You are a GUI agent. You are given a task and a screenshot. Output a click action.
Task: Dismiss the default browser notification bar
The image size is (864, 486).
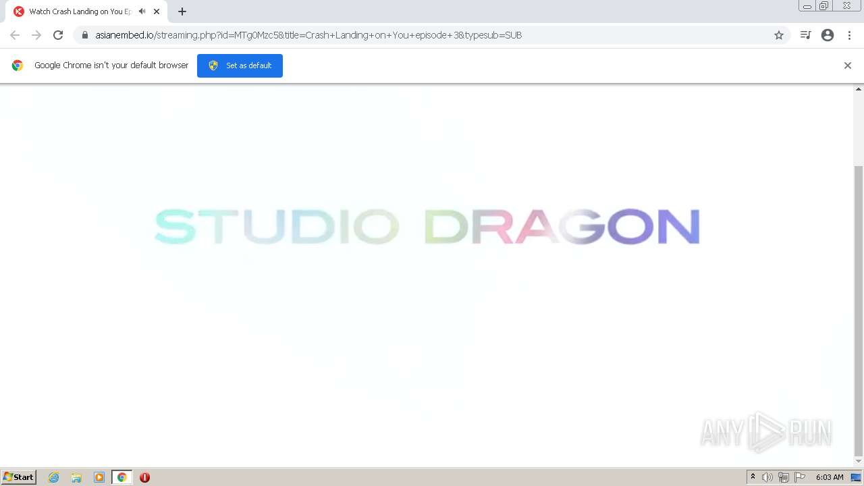pos(848,65)
